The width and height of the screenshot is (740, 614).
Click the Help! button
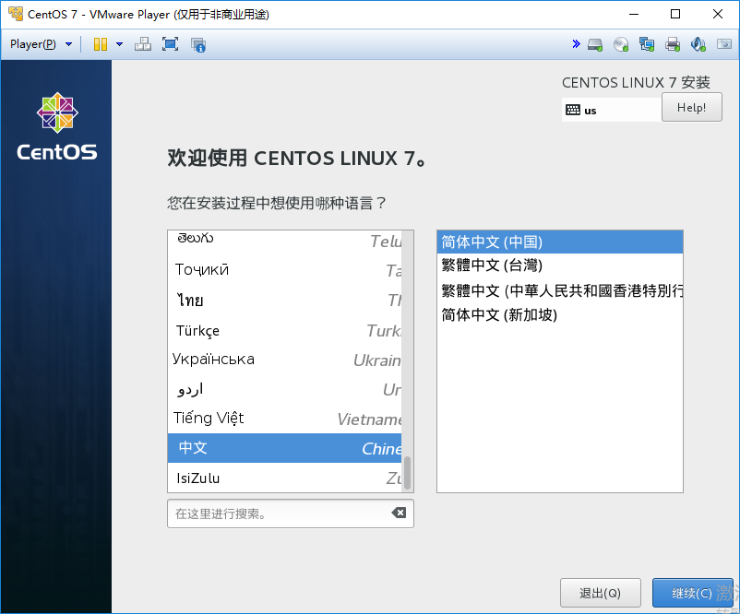pyautogui.click(x=691, y=107)
